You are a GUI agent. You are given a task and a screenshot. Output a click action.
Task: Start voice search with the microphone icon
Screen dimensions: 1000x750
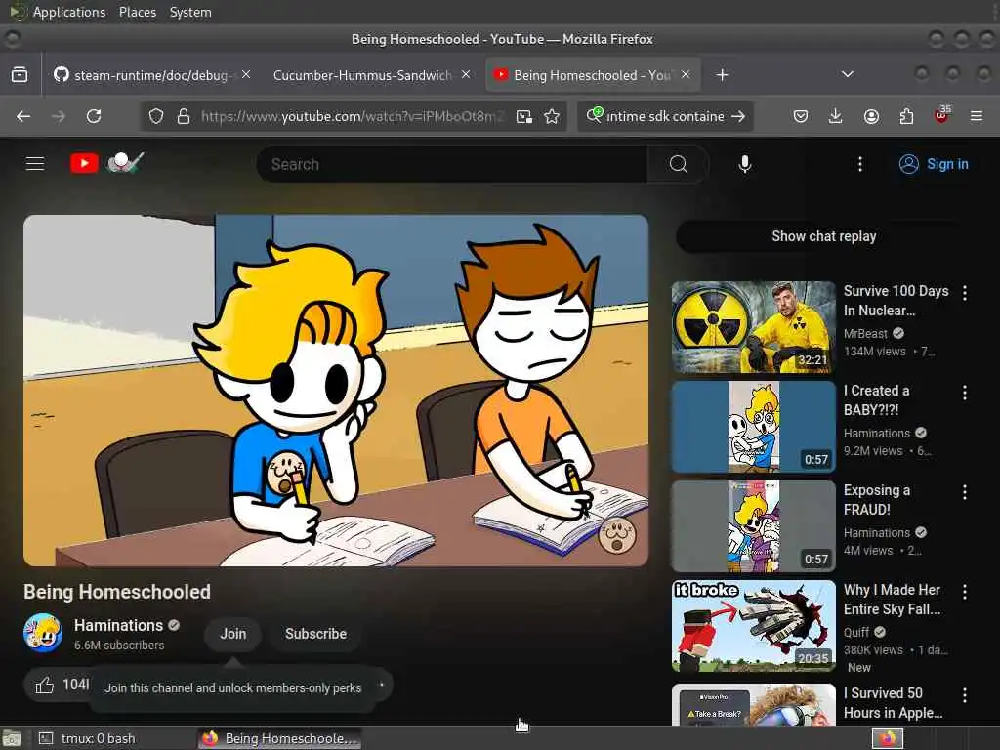pyautogui.click(x=744, y=164)
